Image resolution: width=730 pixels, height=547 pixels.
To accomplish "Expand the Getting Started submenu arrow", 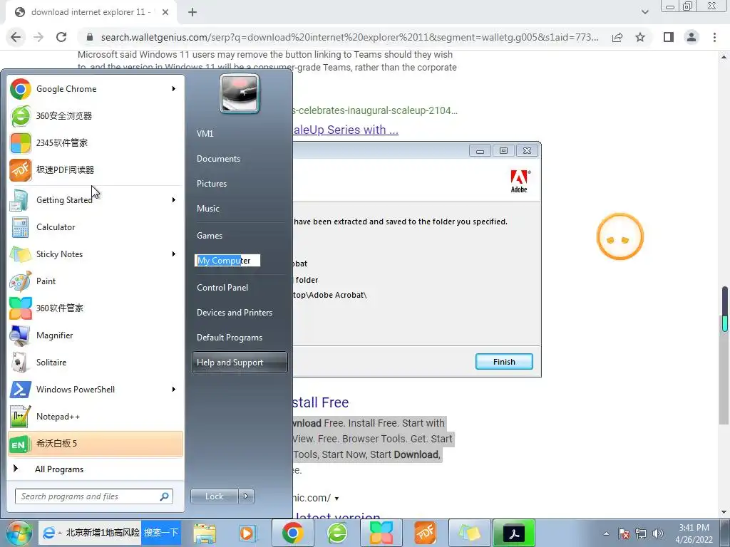I will point(174,200).
